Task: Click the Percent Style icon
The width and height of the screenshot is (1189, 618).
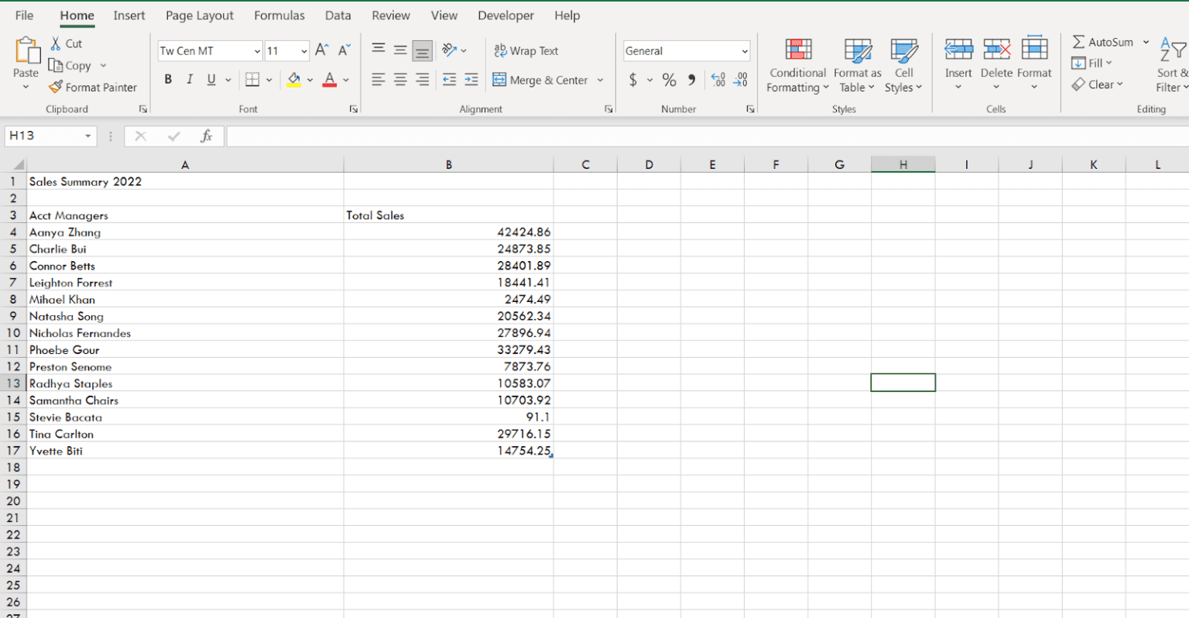Action: (x=670, y=80)
